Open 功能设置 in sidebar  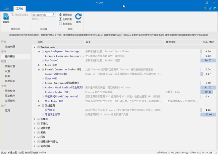click(x=10, y=66)
